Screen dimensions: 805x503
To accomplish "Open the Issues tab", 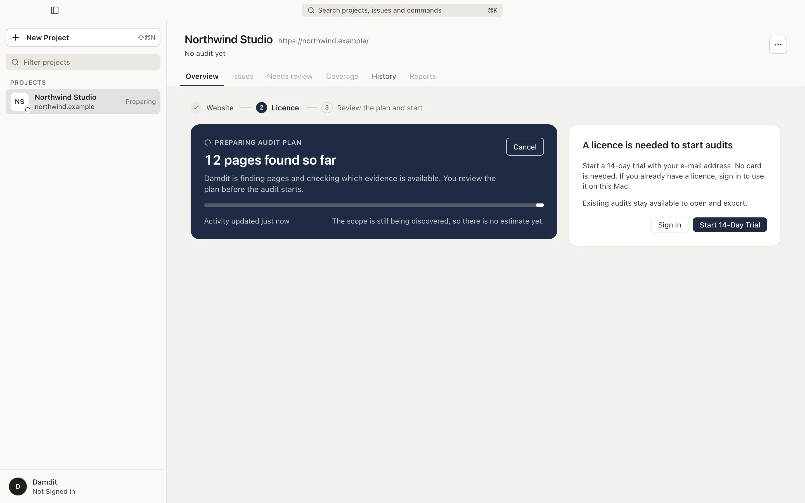I will (x=243, y=76).
